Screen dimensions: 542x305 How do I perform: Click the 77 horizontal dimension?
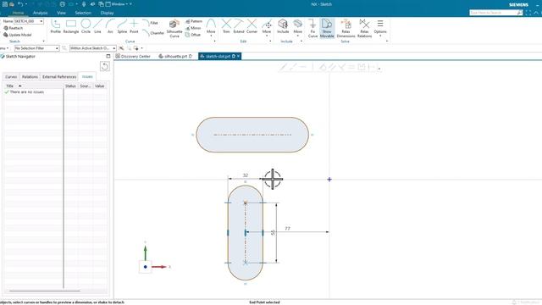[288, 228]
